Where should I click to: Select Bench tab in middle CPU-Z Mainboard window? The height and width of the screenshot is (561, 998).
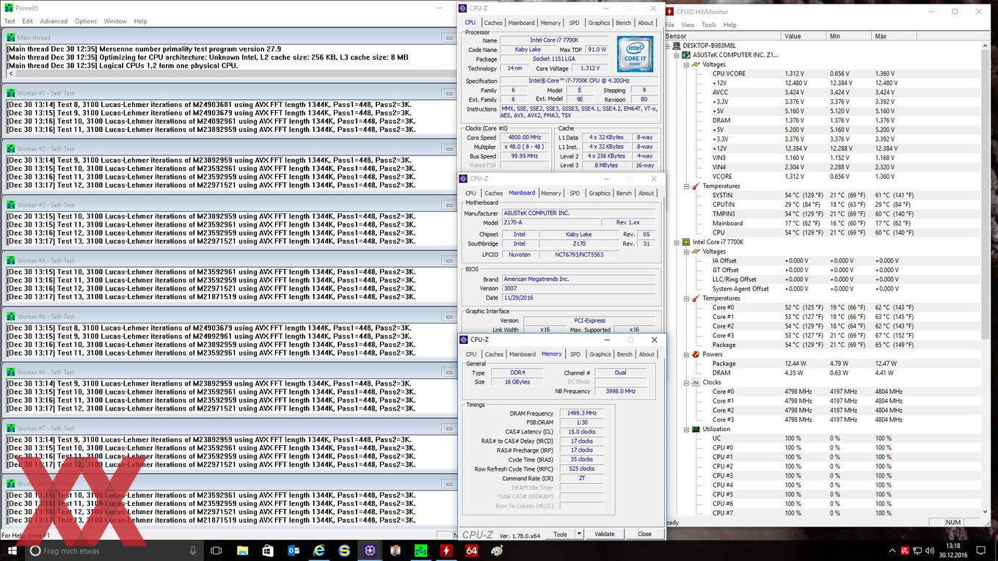[x=624, y=194]
